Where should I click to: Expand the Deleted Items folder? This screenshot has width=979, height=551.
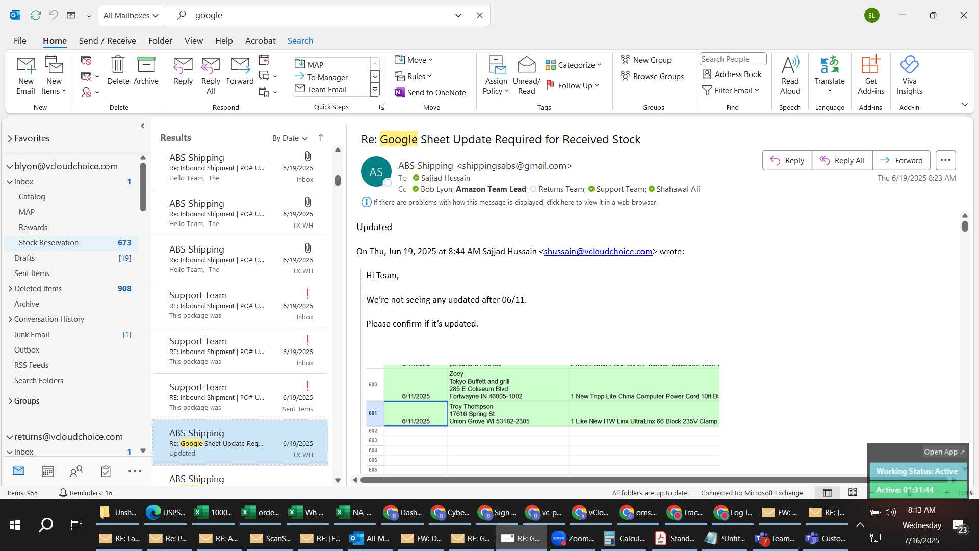pos(10,289)
